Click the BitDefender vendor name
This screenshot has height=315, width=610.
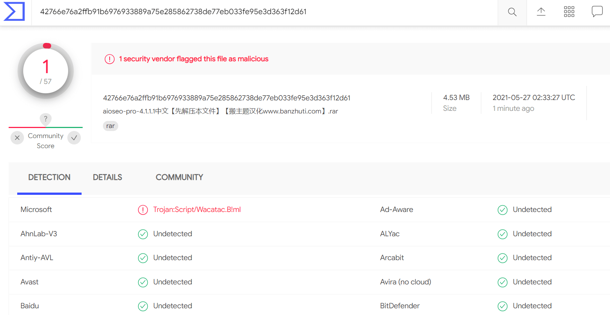tap(400, 306)
